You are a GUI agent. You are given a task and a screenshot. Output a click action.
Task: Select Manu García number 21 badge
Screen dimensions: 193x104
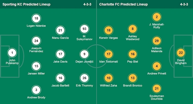tap(60, 30)
